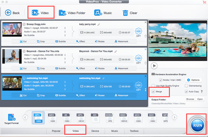208x137 pixels.
Task: Remove swimming fun.mp4 from the list
Action: coord(145,76)
